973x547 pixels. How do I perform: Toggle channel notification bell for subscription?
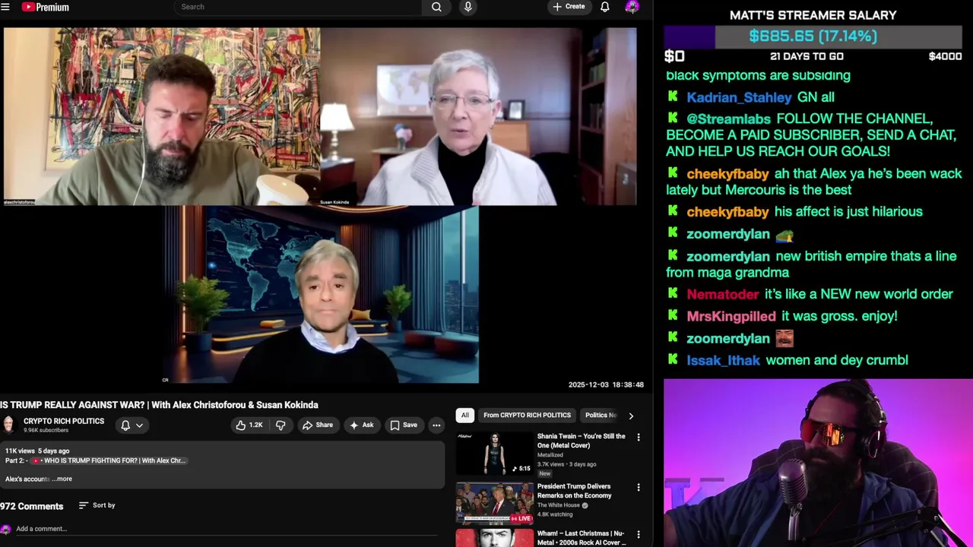(125, 425)
